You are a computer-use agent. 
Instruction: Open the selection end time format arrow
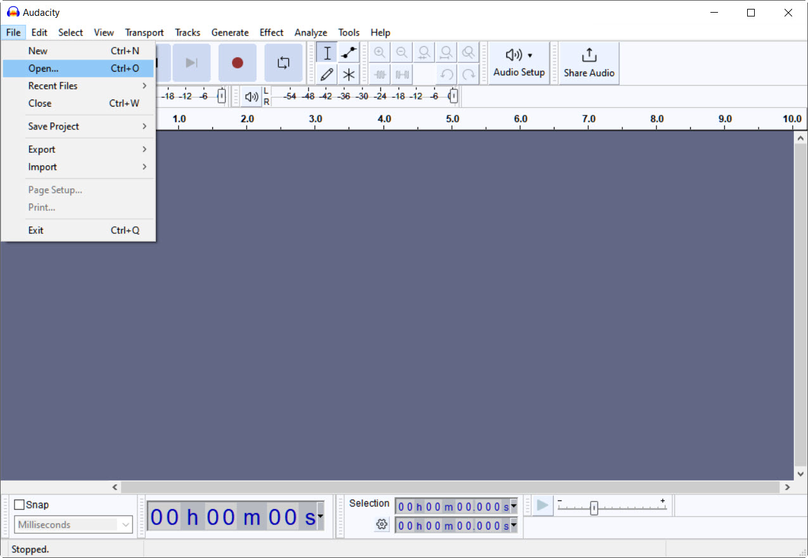(513, 525)
